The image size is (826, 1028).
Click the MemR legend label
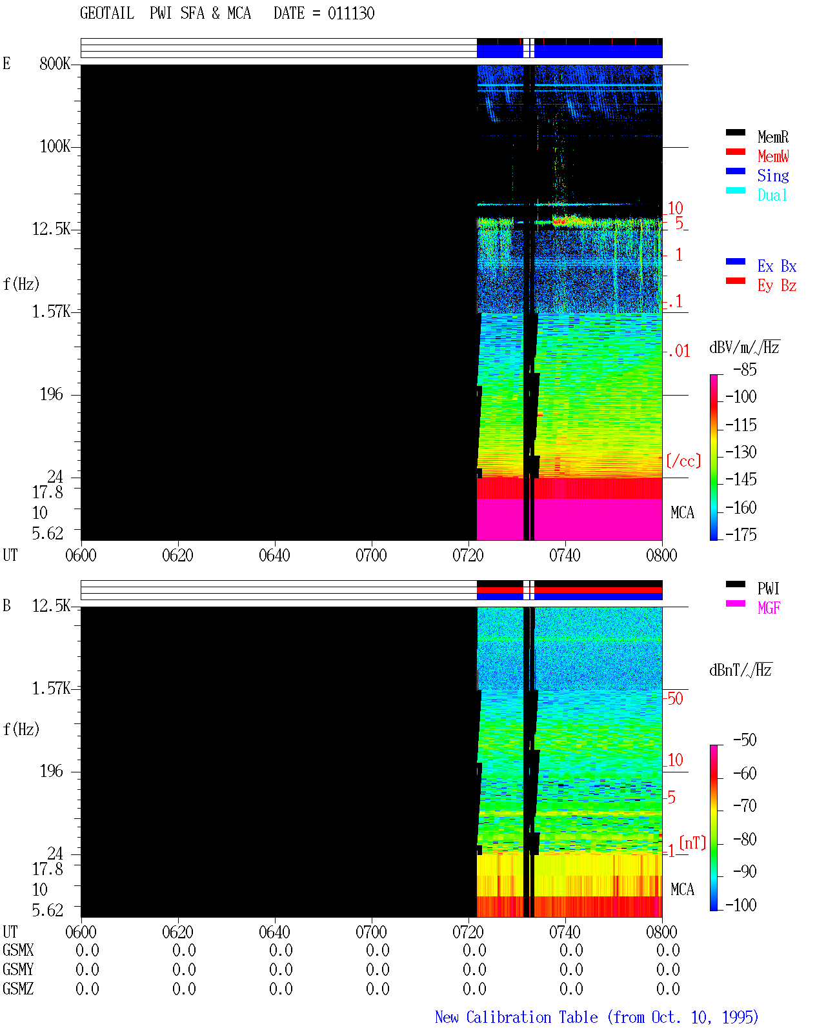pos(773,137)
